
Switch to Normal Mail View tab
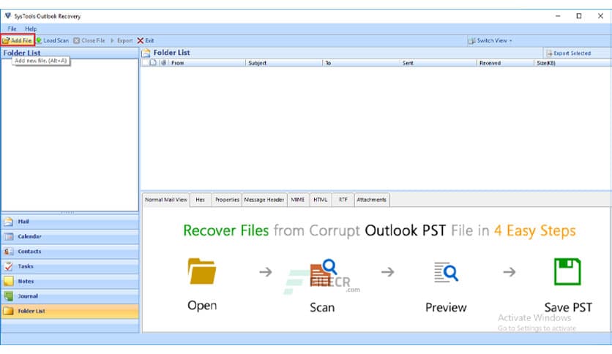click(166, 200)
